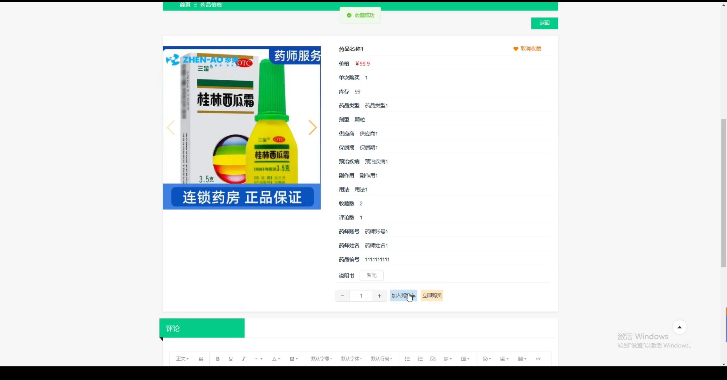The image size is (727, 380).
Task: Insert a code block
Action: pos(538,358)
